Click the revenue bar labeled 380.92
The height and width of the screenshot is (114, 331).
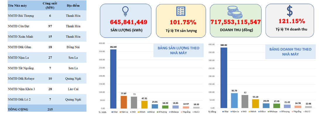click(224, 78)
